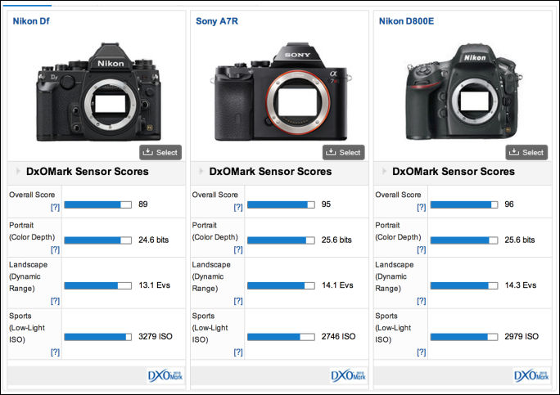The width and height of the screenshot is (560, 395).
Task: Click the Sony A7R camera image
Action: 281,92
